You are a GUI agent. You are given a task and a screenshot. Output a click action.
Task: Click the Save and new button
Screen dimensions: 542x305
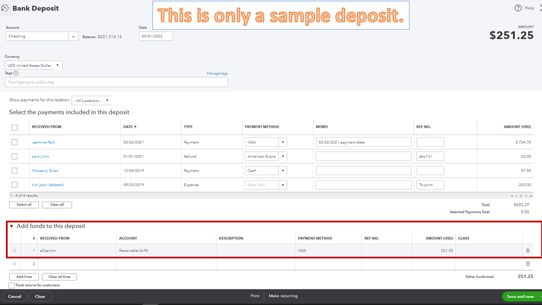tap(520, 296)
